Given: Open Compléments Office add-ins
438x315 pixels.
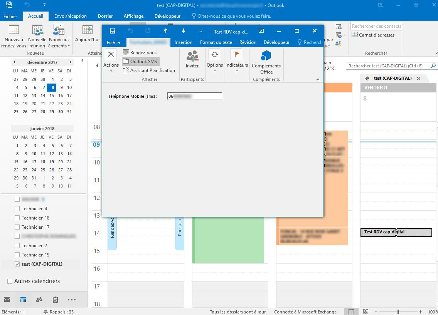Looking at the screenshot, I should [x=266, y=62].
